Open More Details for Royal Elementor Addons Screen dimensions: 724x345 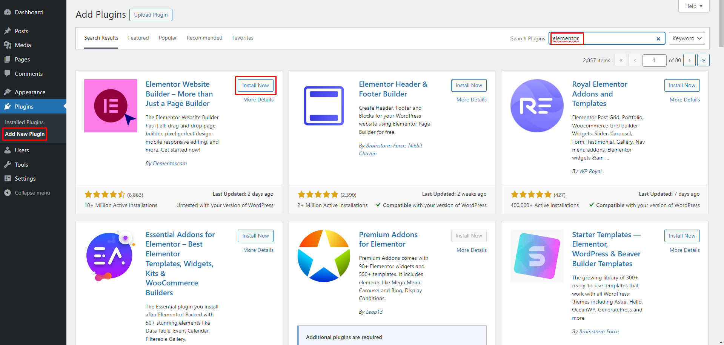[x=684, y=100]
